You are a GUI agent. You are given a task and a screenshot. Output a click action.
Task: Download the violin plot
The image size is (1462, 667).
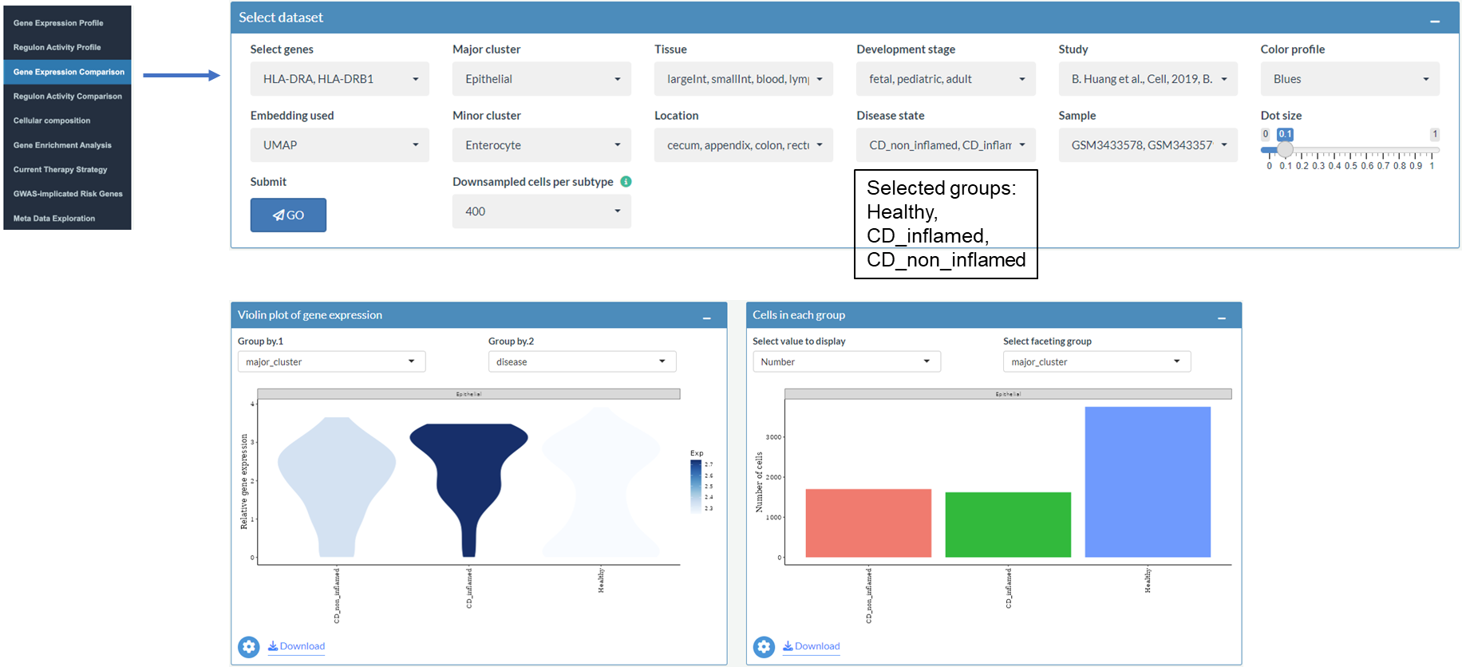297,646
